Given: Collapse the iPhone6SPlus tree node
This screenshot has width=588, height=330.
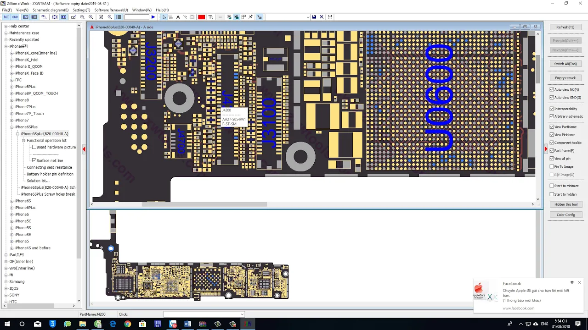Looking at the screenshot, I should (12, 127).
